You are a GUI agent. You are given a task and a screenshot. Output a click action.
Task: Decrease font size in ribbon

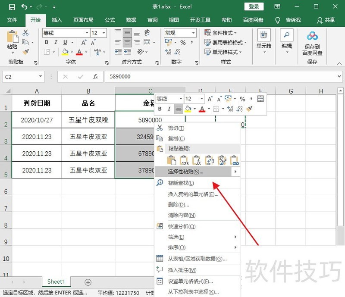click(93, 43)
